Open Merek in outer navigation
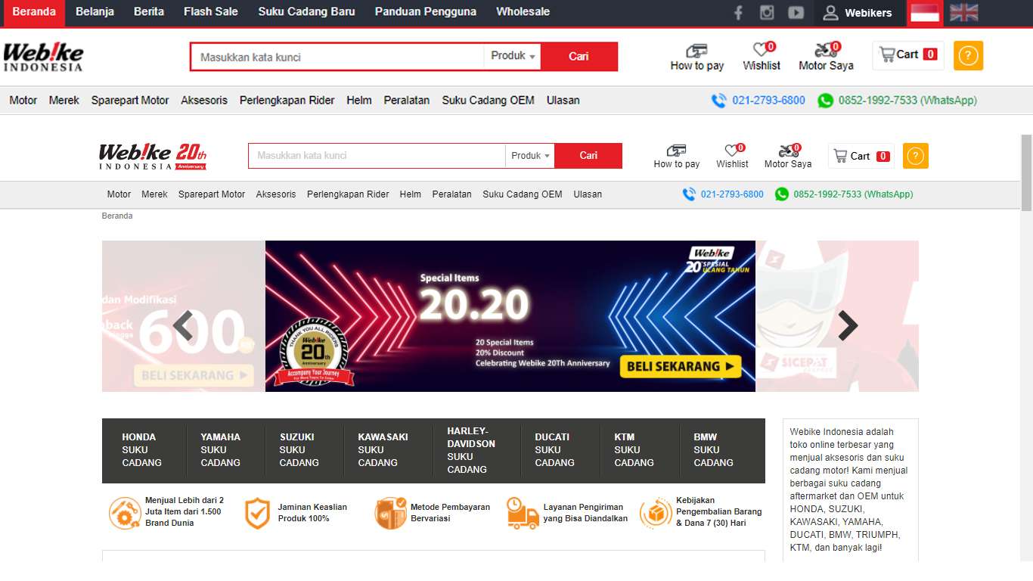 click(64, 100)
